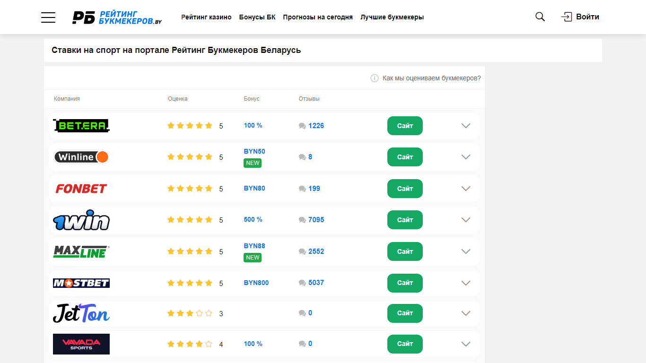Click the Сайт button for Betera
The height and width of the screenshot is (363, 646).
pos(405,126)
